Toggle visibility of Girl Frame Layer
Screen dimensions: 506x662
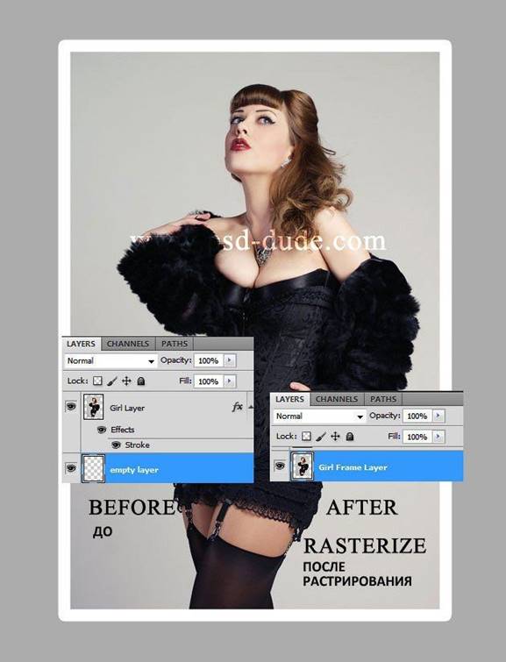pyautogui.click(x=280, y=466)
